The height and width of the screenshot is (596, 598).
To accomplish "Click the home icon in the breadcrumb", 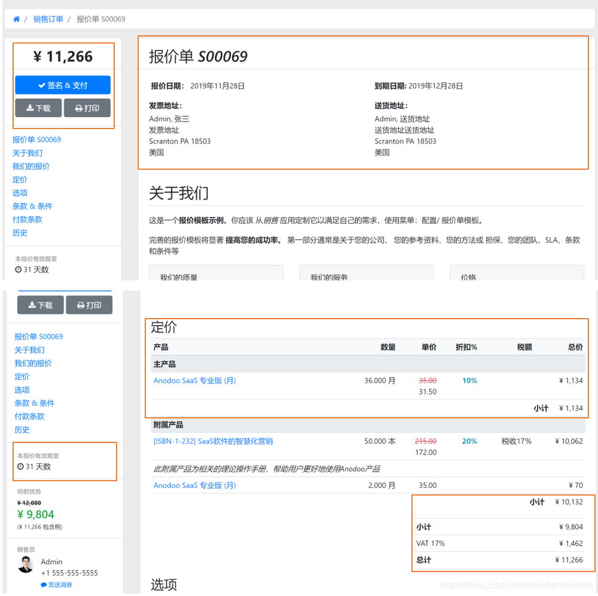I will (x=17, y=19).
